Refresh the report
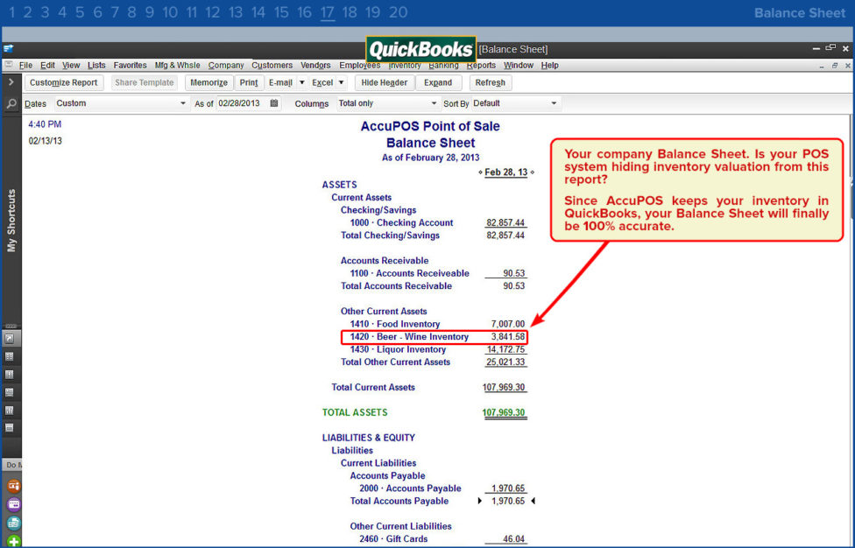Viewport: 855px width, 548px height. [x=490, y=82]
